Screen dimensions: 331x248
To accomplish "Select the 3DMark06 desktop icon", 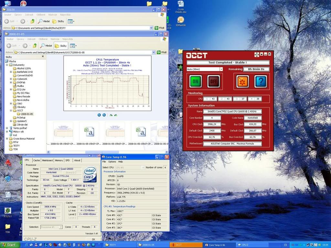I will [x=180, y=22].
